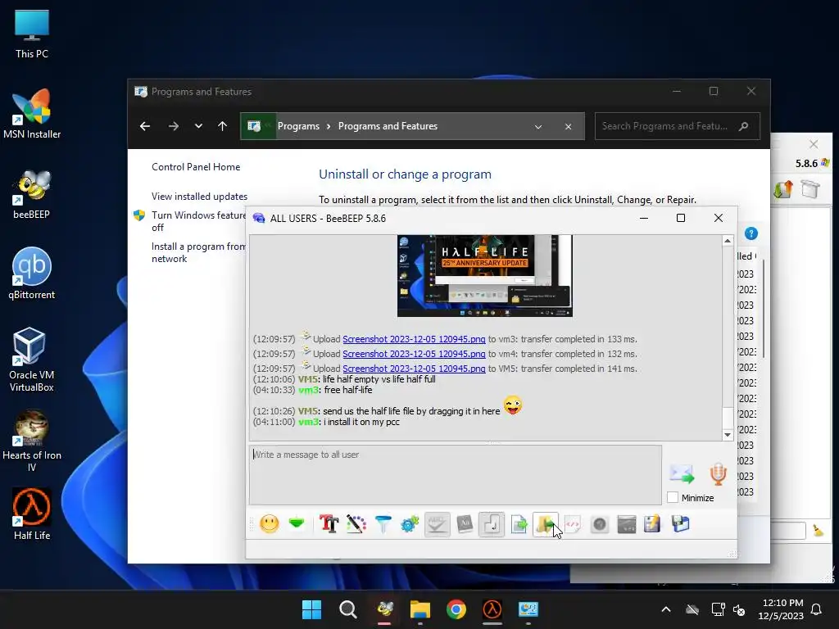This screenshot has height=629, width=839.
Task: Select Oracle VM VirtualBox desktop shortcut
Action: coord(32,360)
